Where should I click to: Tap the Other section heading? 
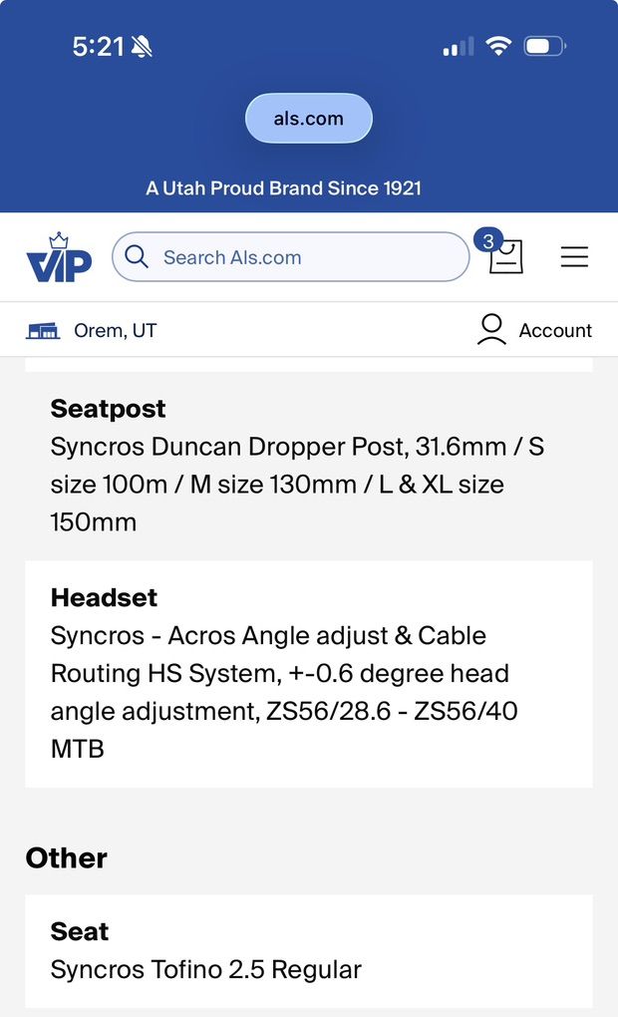pos(66,857)
